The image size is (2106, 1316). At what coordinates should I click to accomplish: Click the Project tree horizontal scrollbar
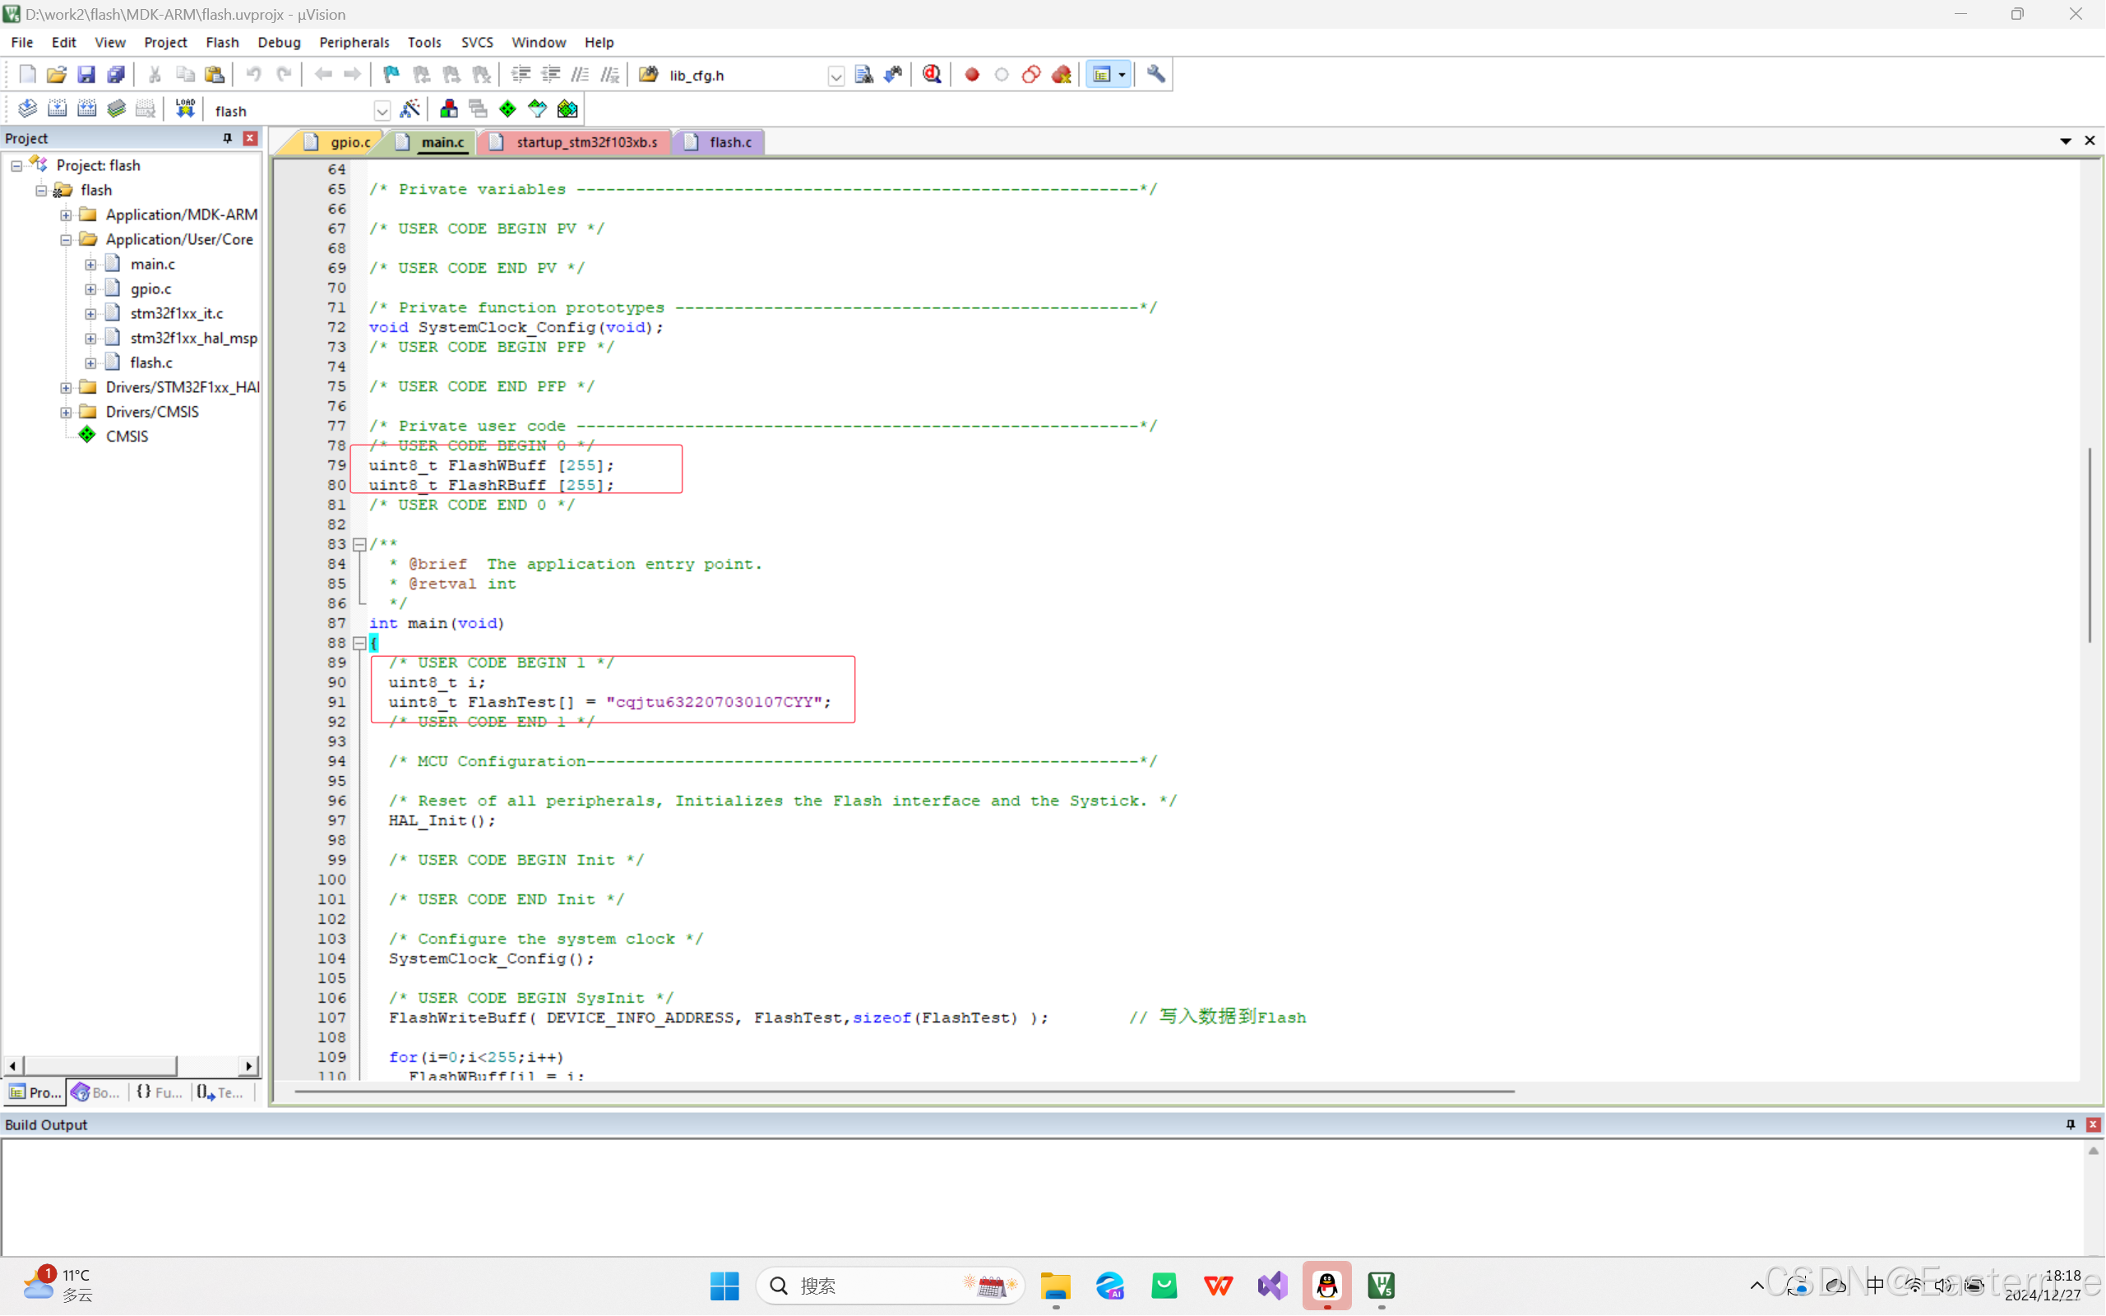coord(100,1065)
